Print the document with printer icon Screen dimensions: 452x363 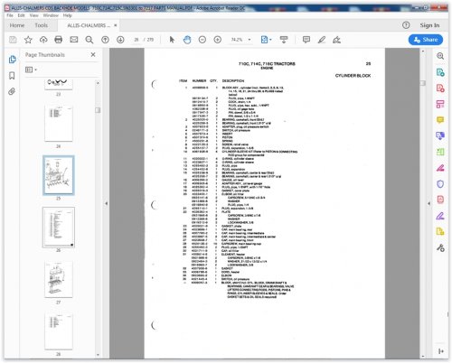point(59,40)
